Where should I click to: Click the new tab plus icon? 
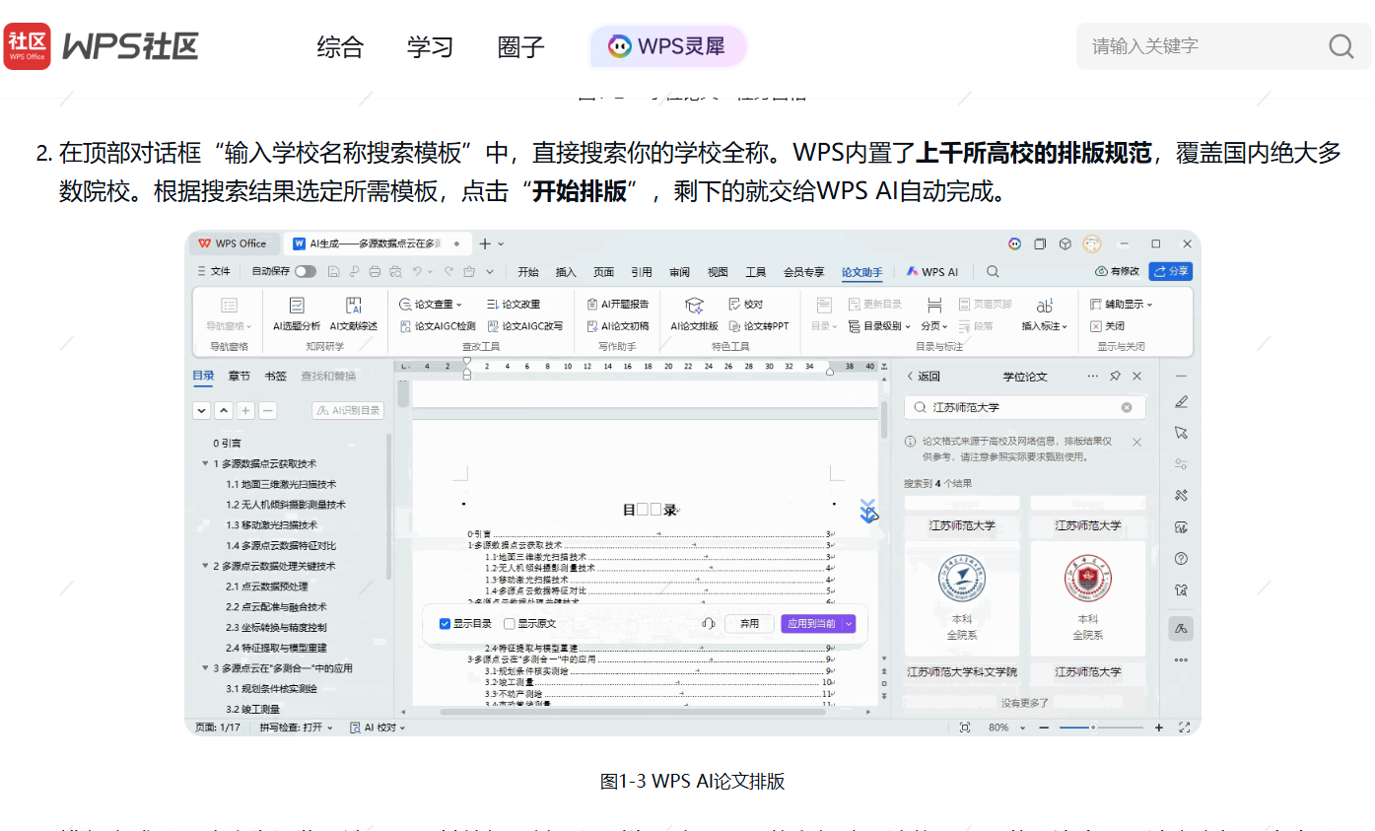point(485,243)
